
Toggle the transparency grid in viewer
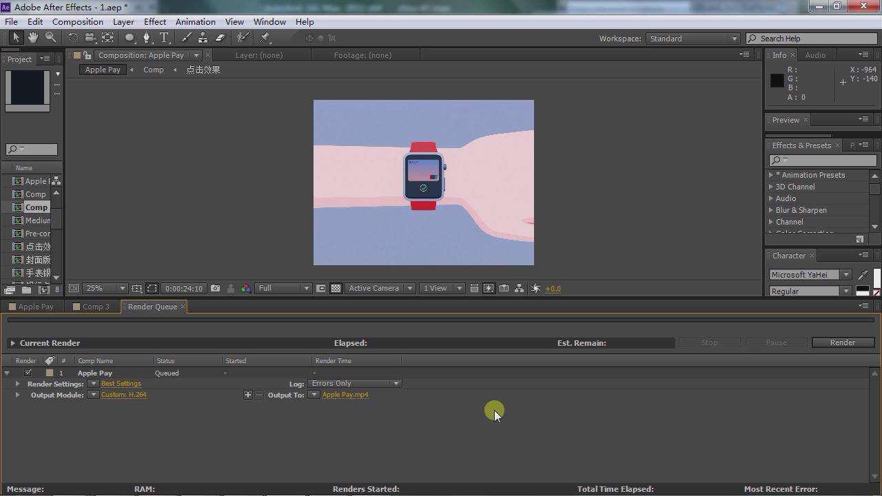[336, 289]
